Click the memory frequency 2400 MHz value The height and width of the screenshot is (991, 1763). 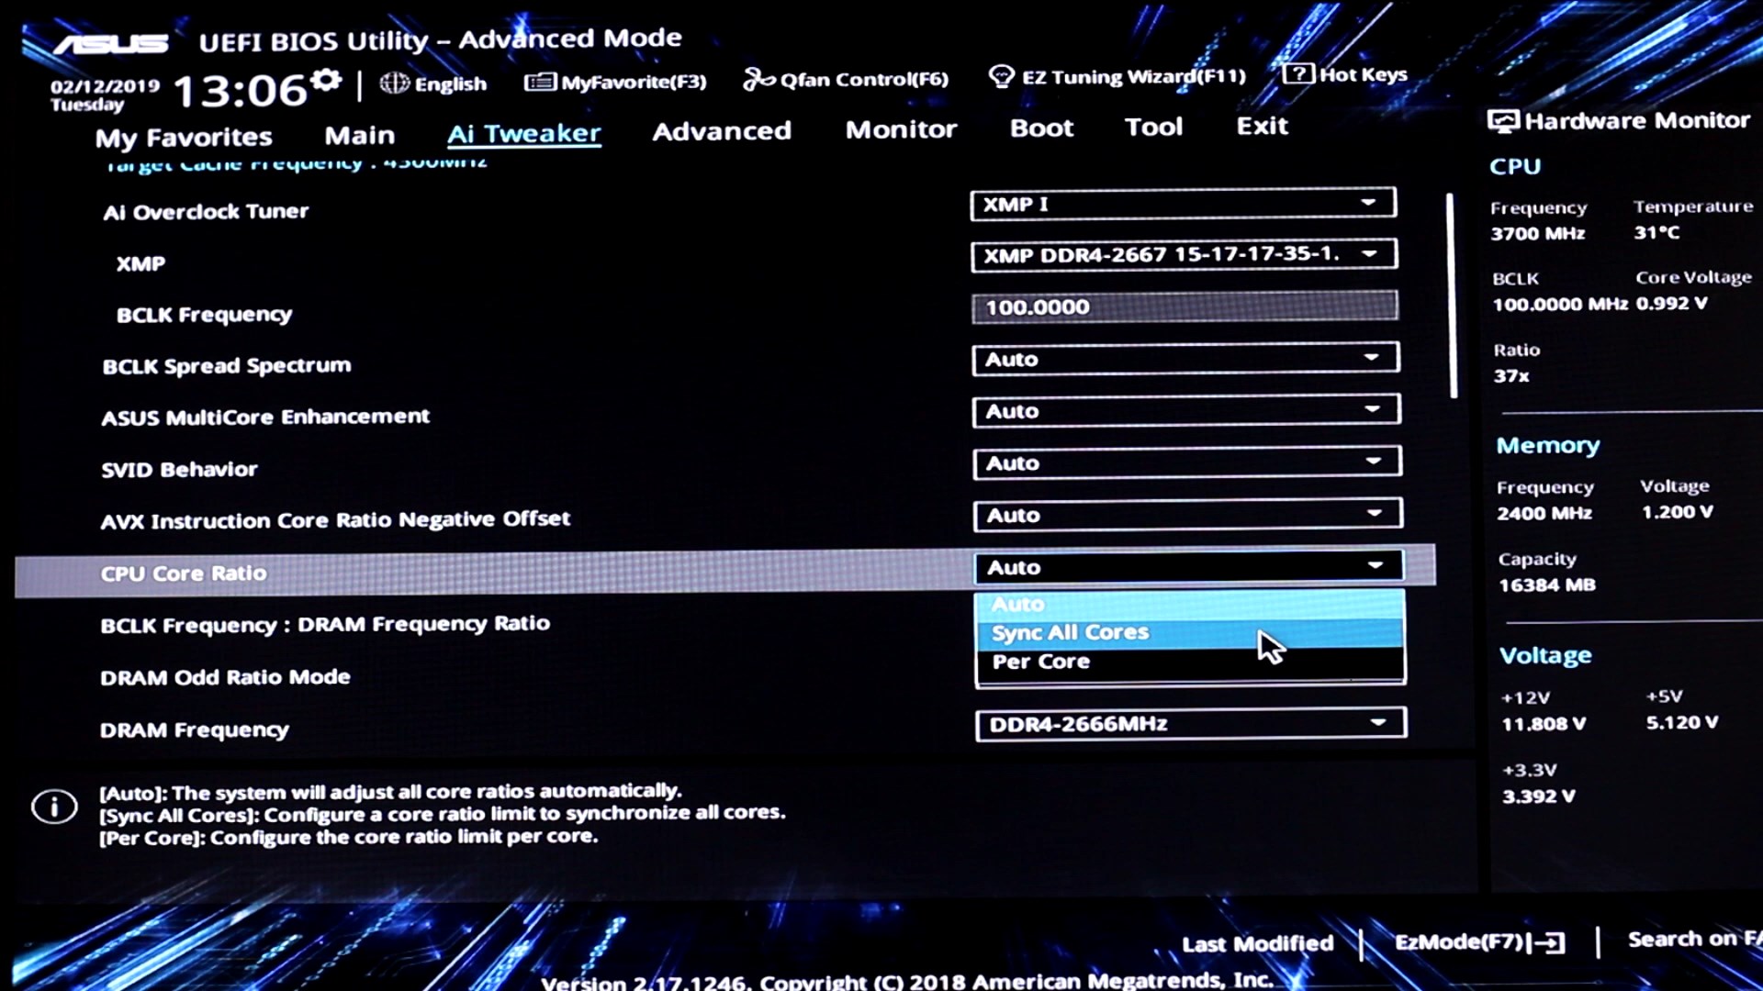pyautogui.click(x=1544, y=513)
